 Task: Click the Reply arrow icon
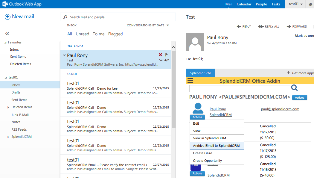[x=239, y=26]
